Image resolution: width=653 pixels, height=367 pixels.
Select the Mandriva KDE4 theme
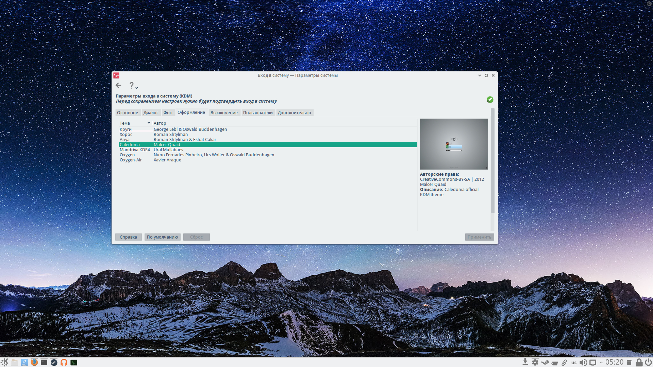(x=135, y=150)
